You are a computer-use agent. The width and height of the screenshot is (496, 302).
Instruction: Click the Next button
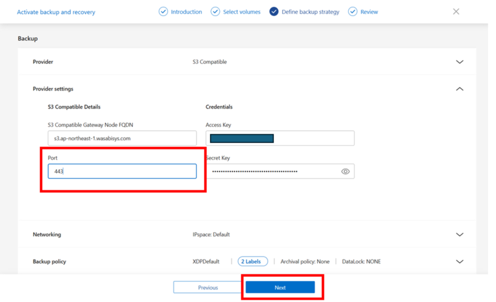280,287
